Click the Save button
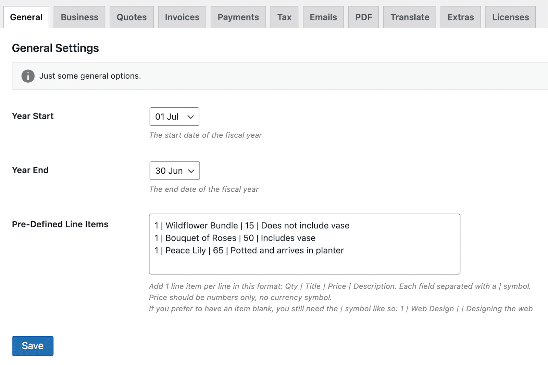 tap(33, 346)
